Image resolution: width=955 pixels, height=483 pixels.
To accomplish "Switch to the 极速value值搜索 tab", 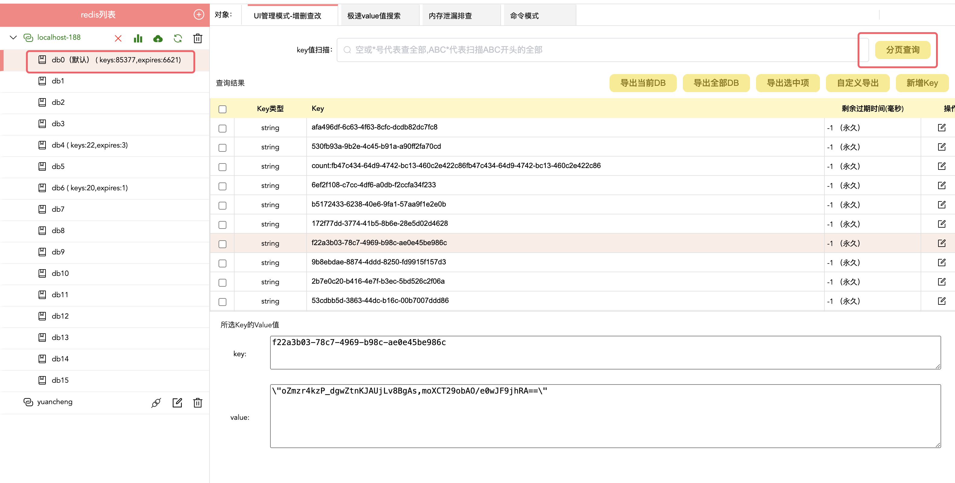I will pyautogui.click(x=374, y=16).
